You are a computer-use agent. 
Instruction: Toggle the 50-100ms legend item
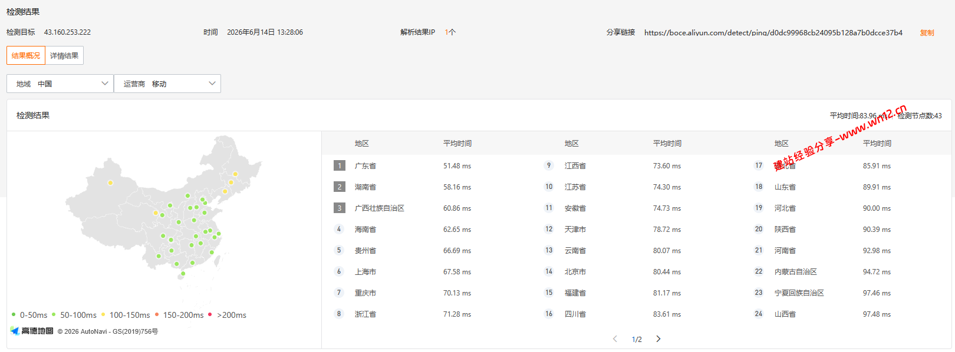click(74, 315)
